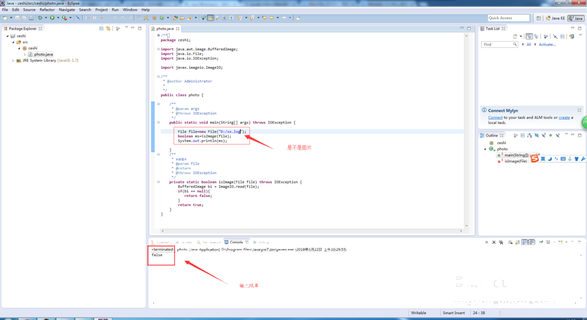Click the create link in Mylyn panel
Screen dimensions: 587x320
[564, 117]
